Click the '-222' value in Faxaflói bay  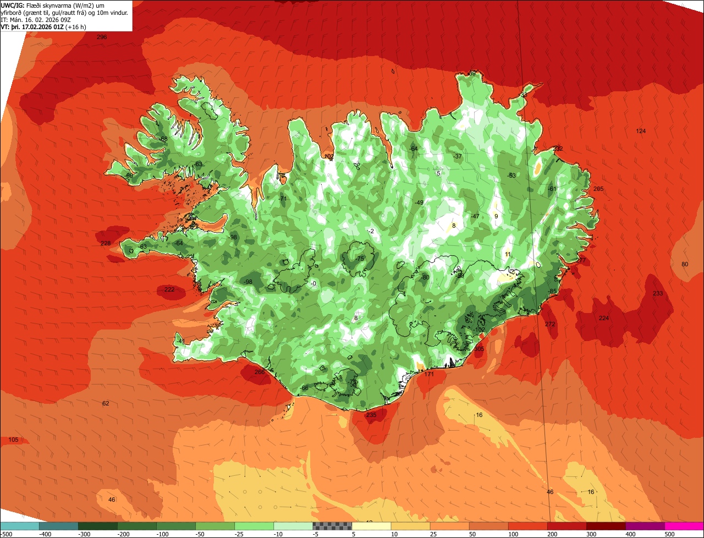coord(169,289)
